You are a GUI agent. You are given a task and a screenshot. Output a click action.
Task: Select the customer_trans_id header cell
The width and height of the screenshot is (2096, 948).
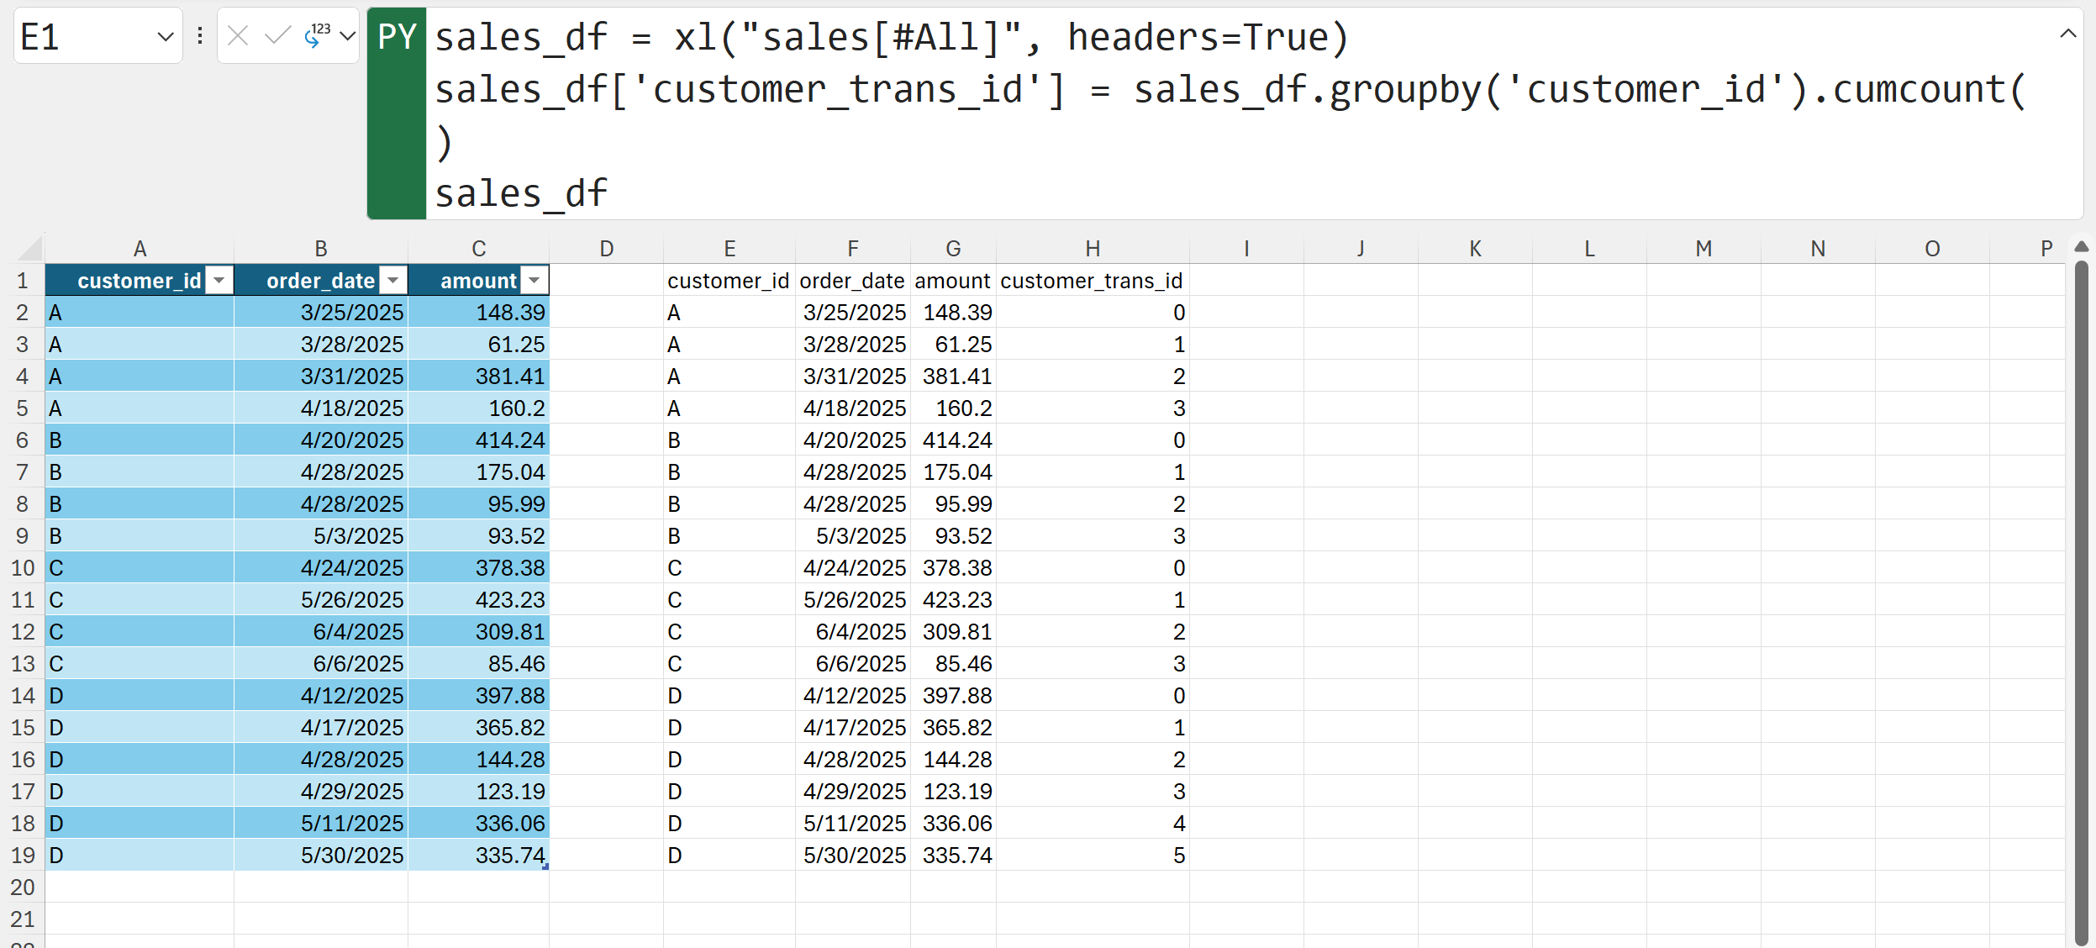point(1092,281)
